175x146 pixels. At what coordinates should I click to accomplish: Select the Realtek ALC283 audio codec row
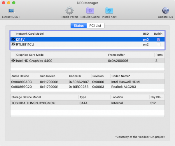[87, 87]
